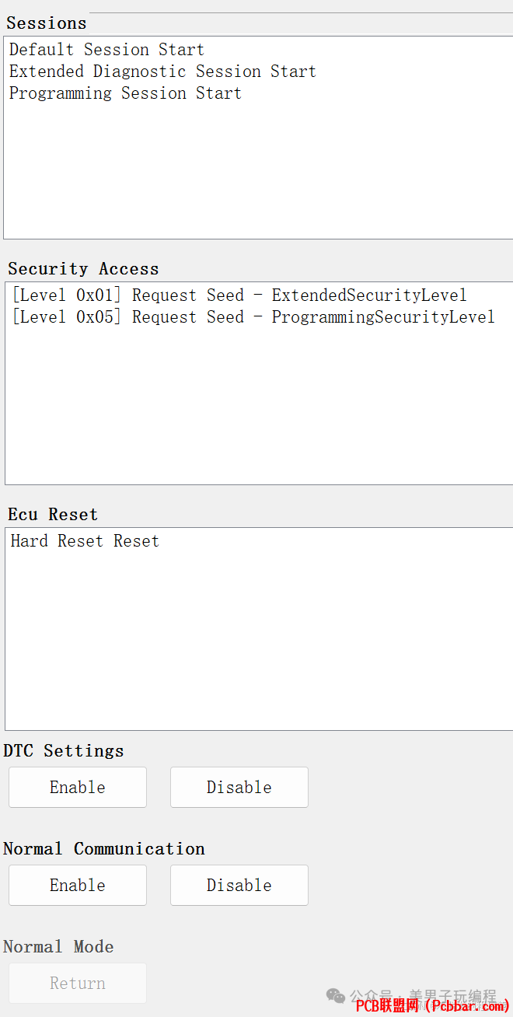Click empty area of Sessions list

coord(258,171)
